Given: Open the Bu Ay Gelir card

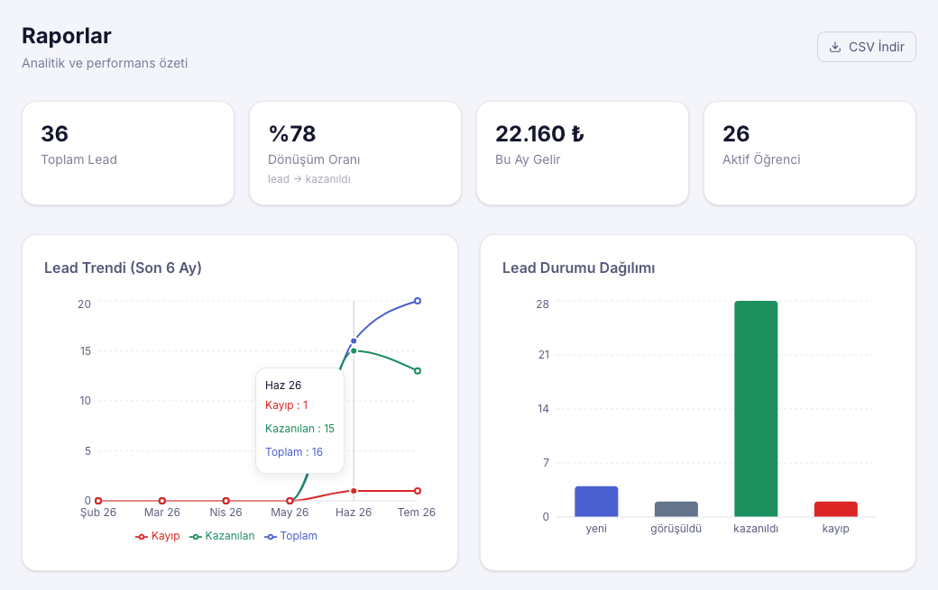Looking at the screenshot, I should tap(583, 153).
